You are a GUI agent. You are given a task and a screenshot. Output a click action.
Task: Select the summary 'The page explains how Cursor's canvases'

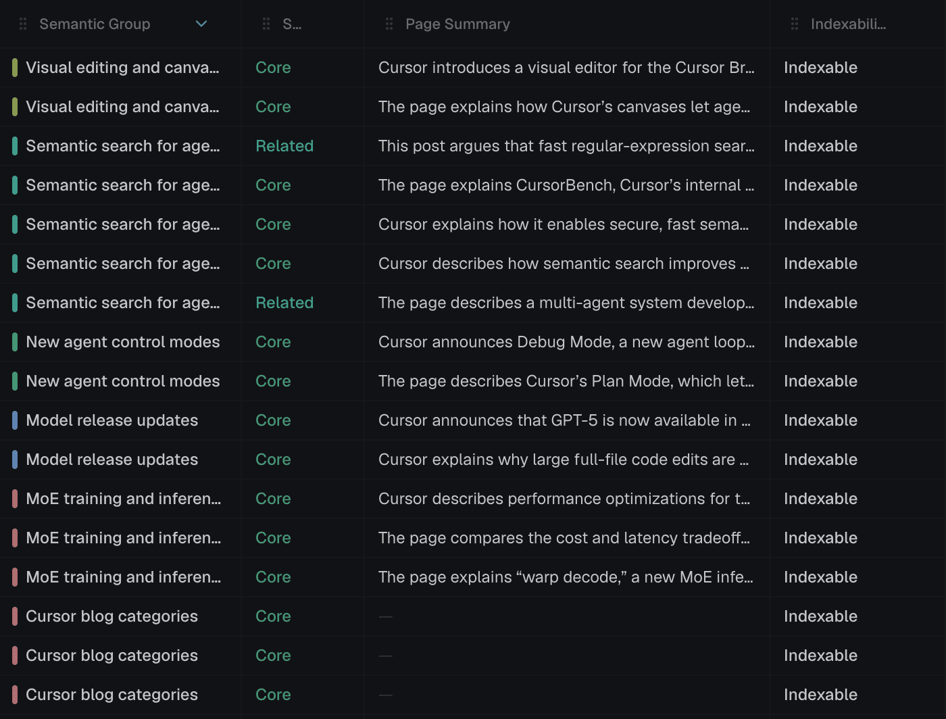(564, 107)
